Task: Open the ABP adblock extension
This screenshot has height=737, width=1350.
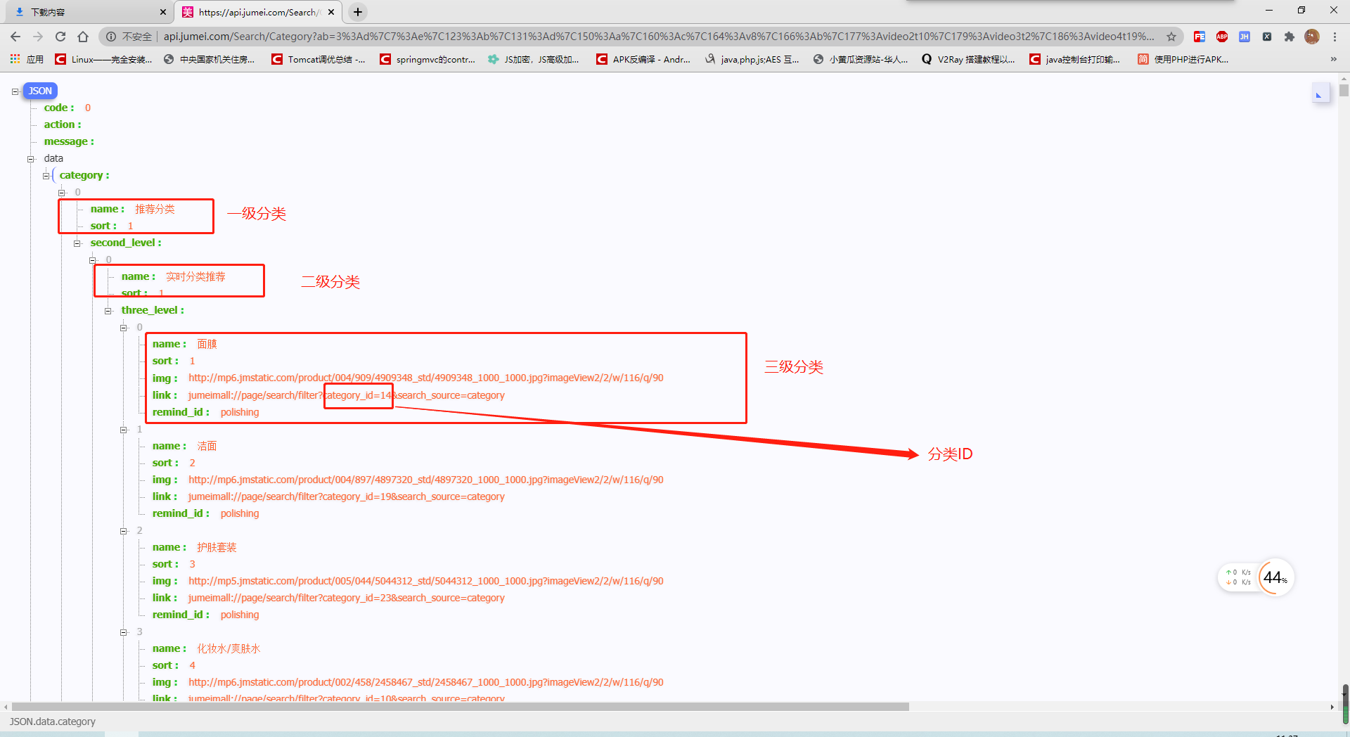Action: (1222, 37)
